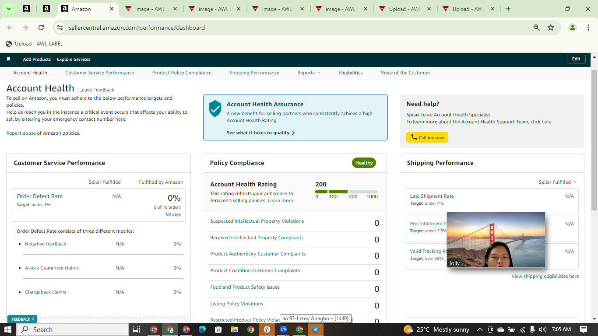598x336 pixels.
Task: Click the Edit button
Action: [x=576, y=59]
